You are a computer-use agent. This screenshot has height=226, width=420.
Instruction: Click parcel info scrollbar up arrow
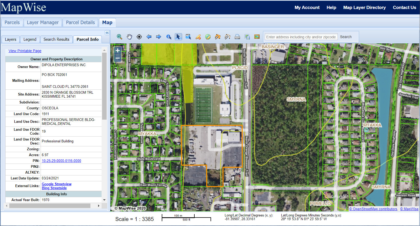[x=104, y=50]
